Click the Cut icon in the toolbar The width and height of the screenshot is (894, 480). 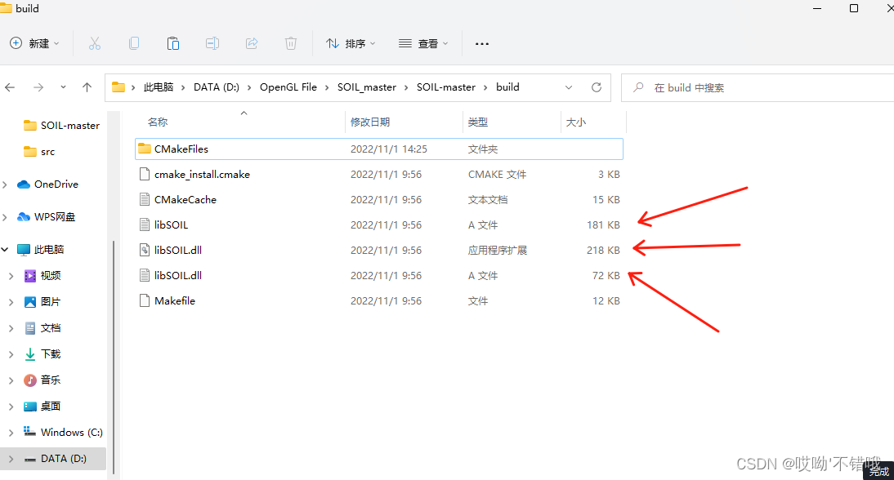coord(95,43)
